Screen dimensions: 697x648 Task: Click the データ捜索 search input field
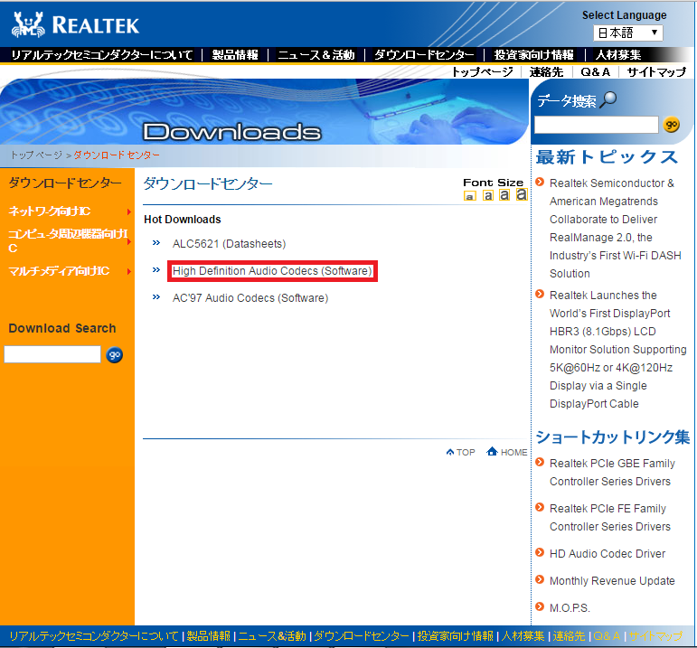point(596,125)
